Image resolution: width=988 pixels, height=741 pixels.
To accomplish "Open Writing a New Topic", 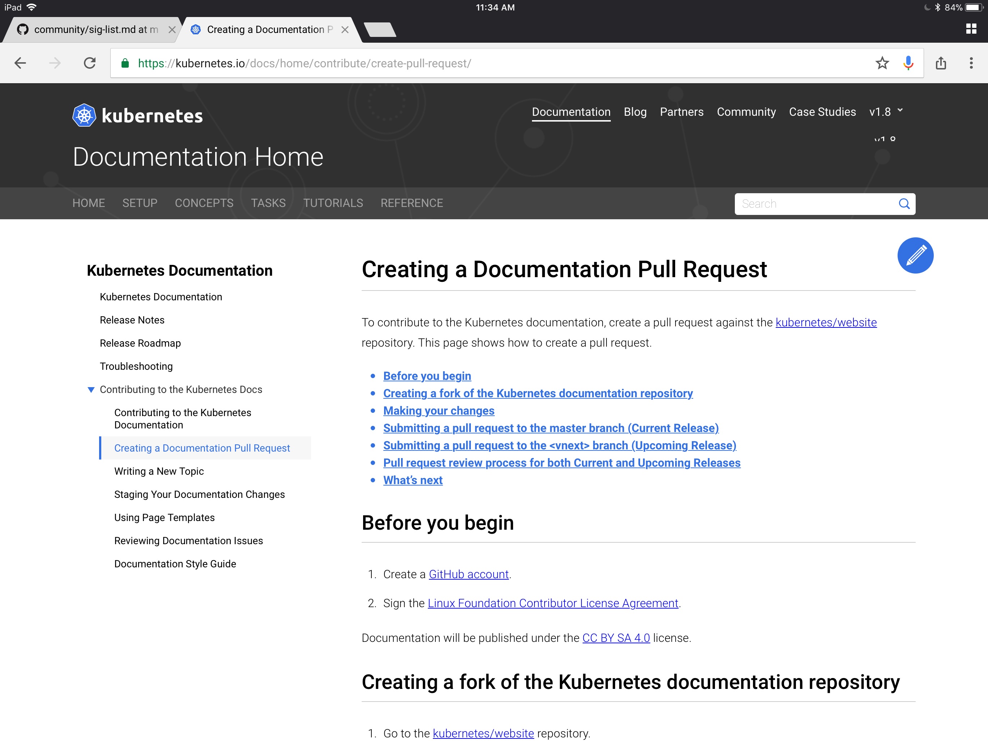I will [159, 471].
